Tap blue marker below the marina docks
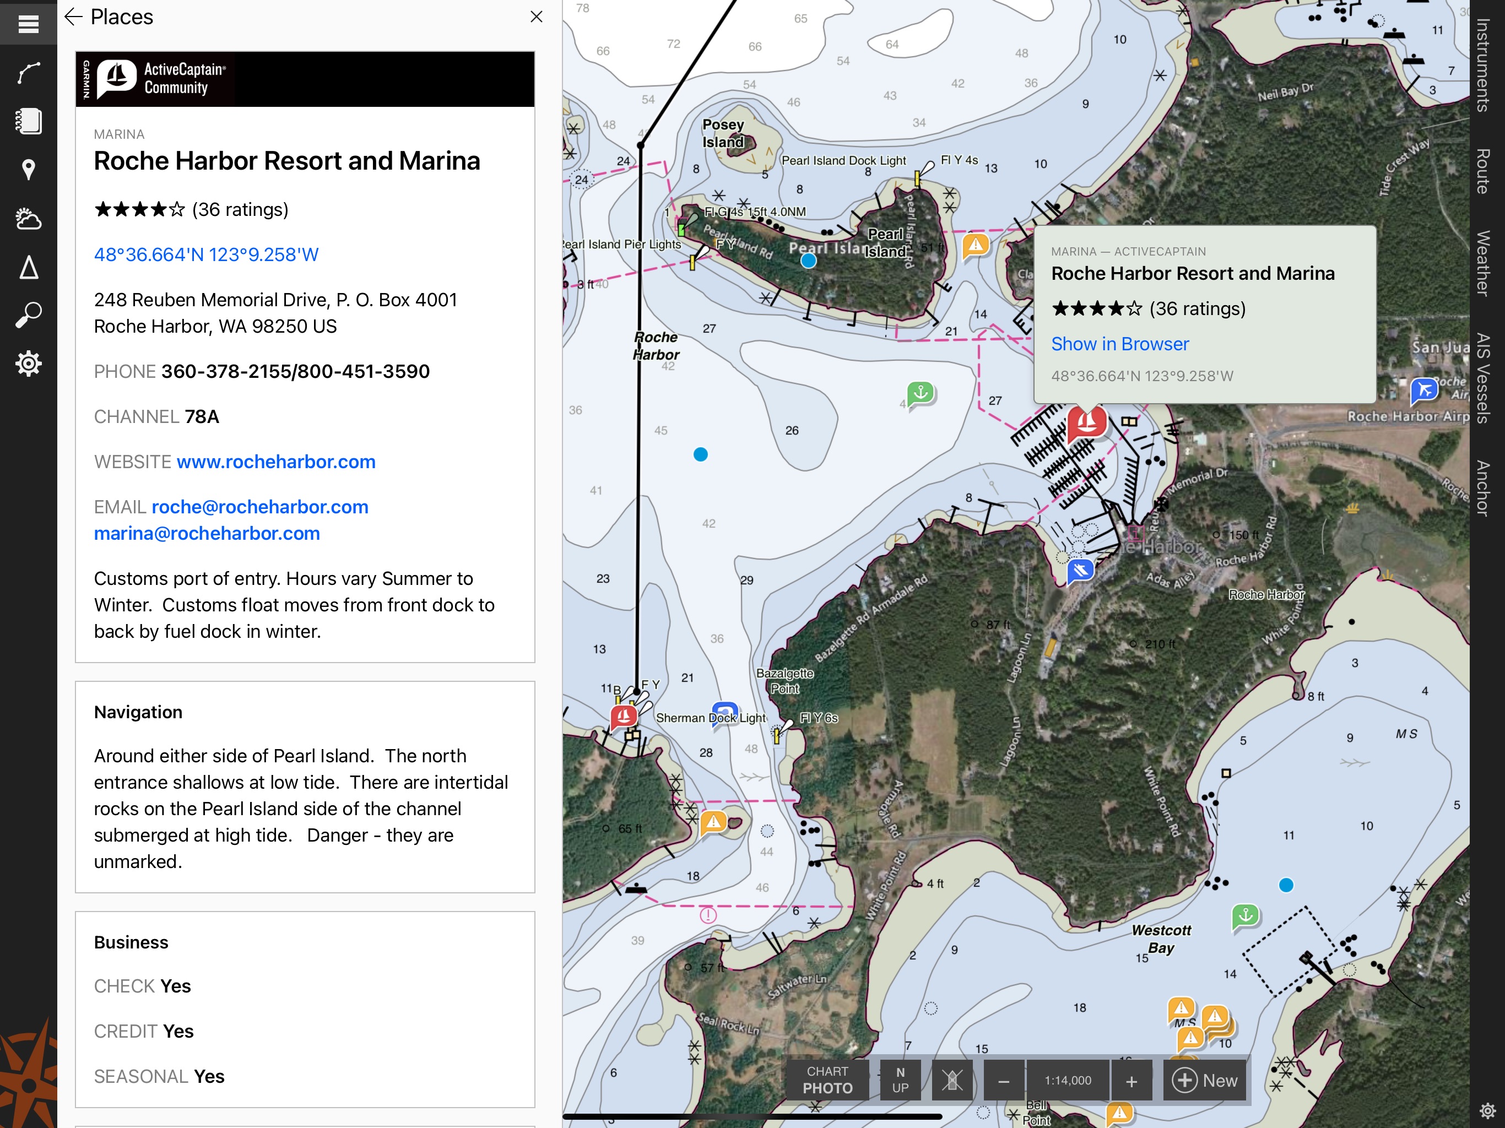Screen dimensions: 1505x1128 coord(1080,570)
